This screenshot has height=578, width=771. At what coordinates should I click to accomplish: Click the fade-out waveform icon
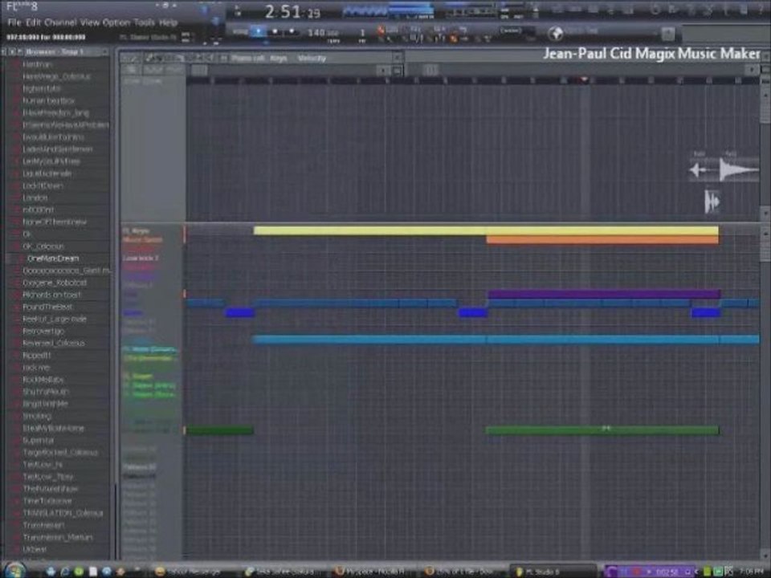tap(738, 170)
